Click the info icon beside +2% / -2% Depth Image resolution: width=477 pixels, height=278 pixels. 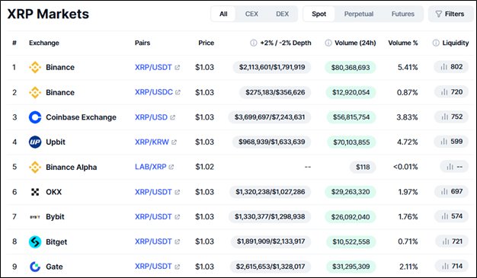254,43
